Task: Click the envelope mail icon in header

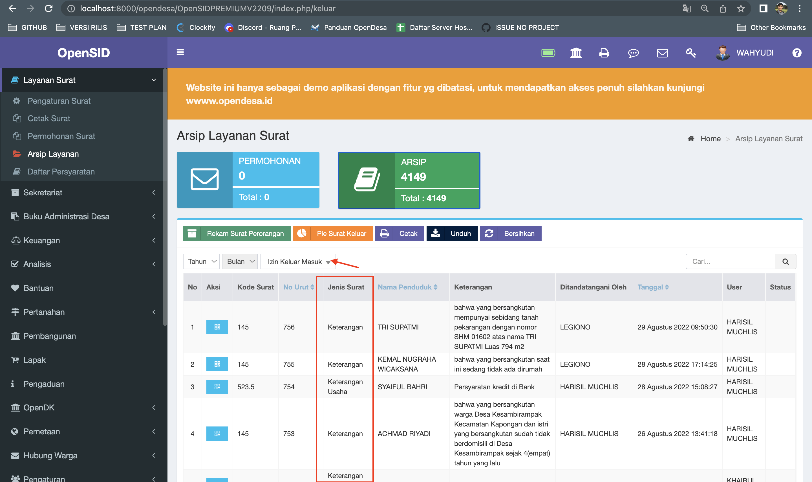Action: (662, 52)
